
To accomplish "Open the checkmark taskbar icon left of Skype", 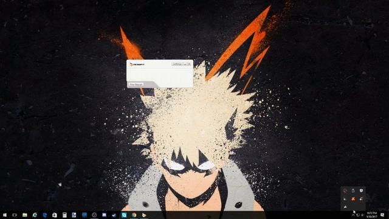I will click(x=114, y=215).
